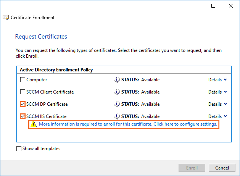Click the info icon for SCCM Client Certificate
The height and width of the screenshot is (176, 240).
pos(117,92)
